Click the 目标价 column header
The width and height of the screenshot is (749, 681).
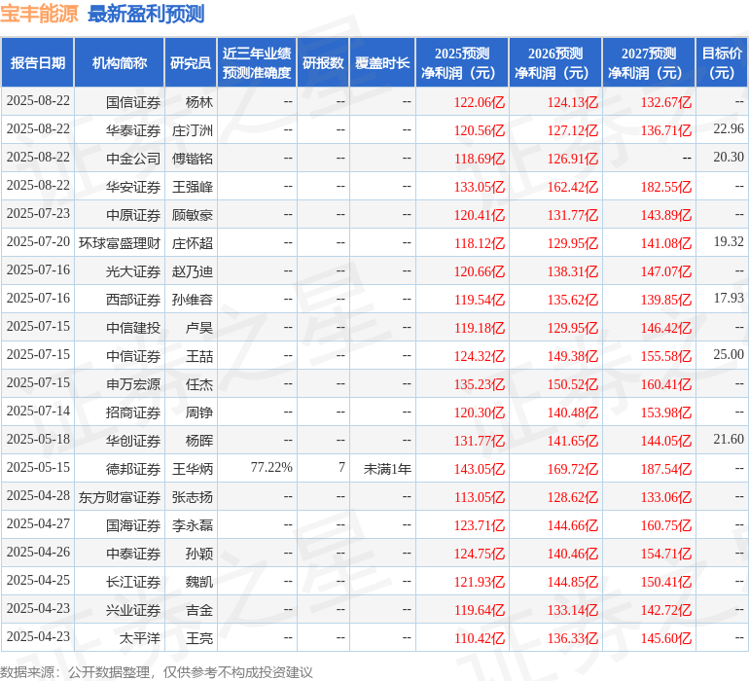tap(722, 63)
